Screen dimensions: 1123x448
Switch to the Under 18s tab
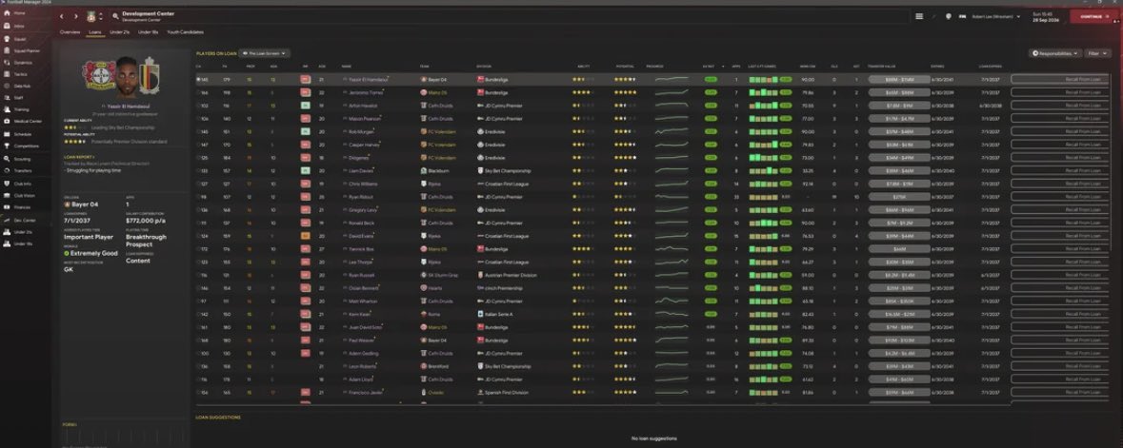[149, 32]
